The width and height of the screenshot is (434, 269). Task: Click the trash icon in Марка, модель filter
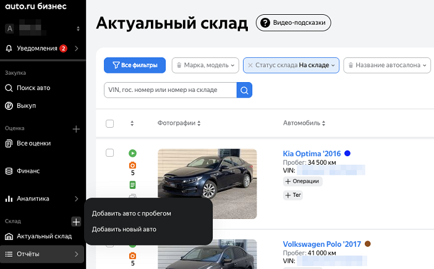[x=179, y=65]
